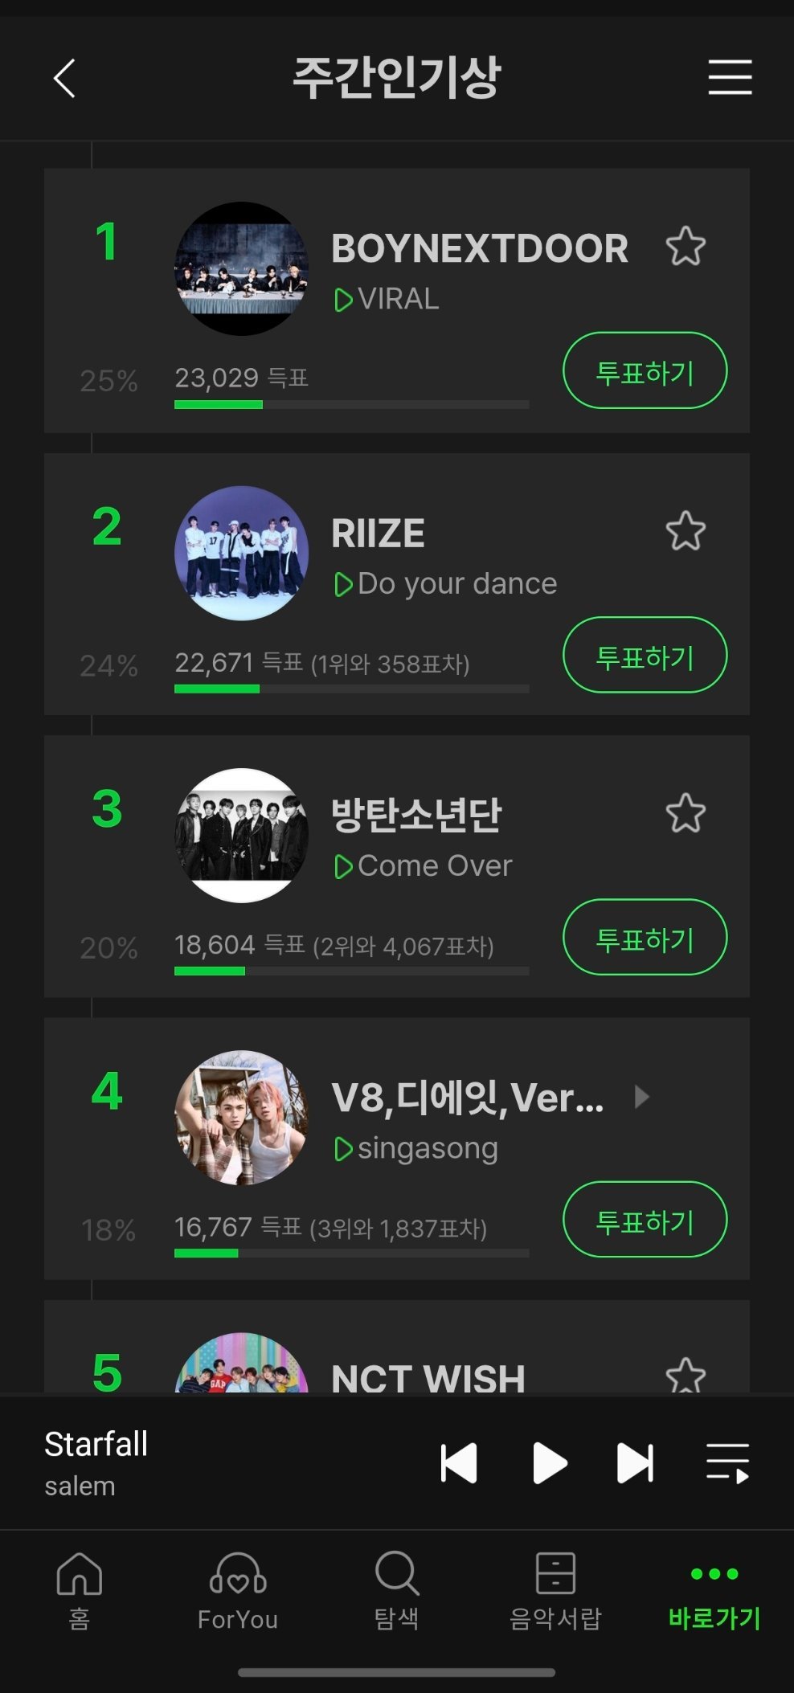Play singasong track icon

[x=343, y=1149]
